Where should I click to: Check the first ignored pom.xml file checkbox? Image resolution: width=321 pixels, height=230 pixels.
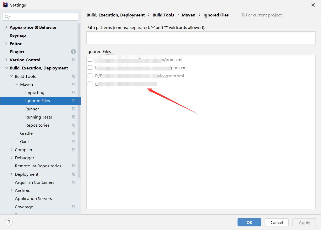pos(90,60)
